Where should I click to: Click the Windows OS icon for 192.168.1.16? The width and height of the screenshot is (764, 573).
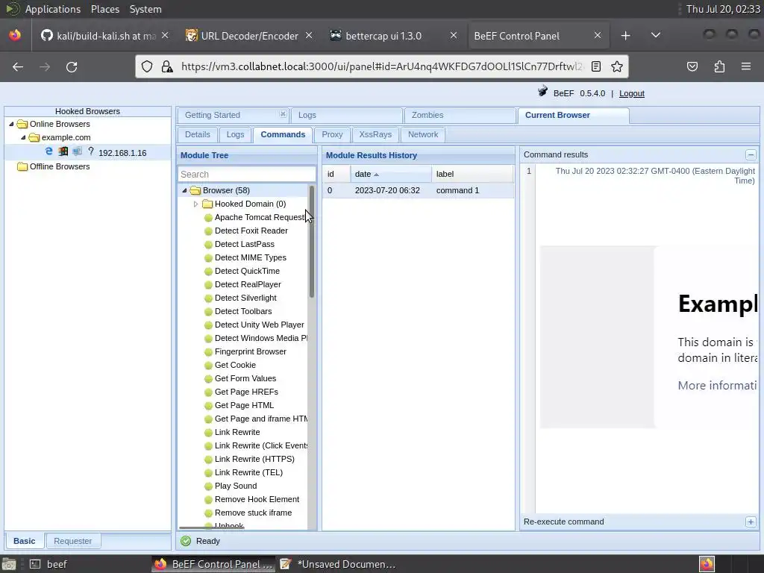63,151
